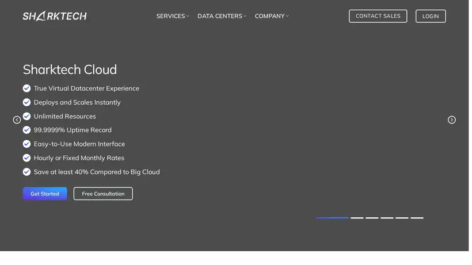Viewport: 472px width, 265px height.
Task: Jump to second slide indicator
Action: coord(357,218)
